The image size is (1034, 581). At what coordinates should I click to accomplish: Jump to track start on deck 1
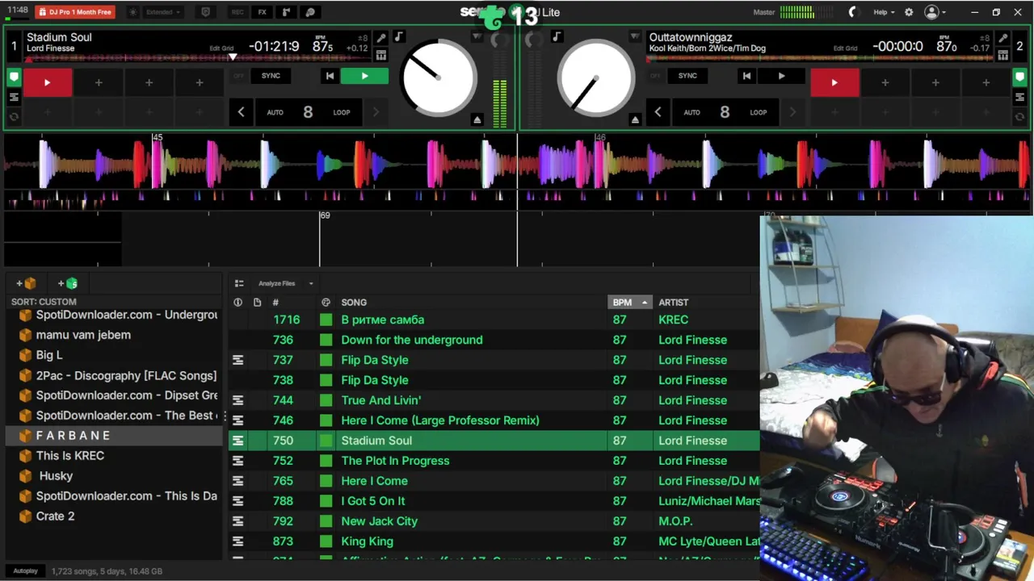point(330,76)
